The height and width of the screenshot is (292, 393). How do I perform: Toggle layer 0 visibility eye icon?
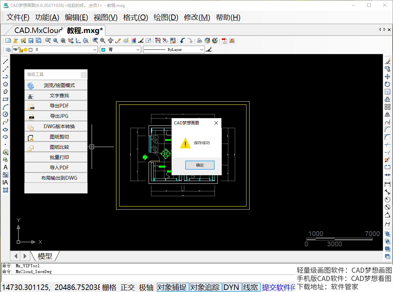coord(15,49)
